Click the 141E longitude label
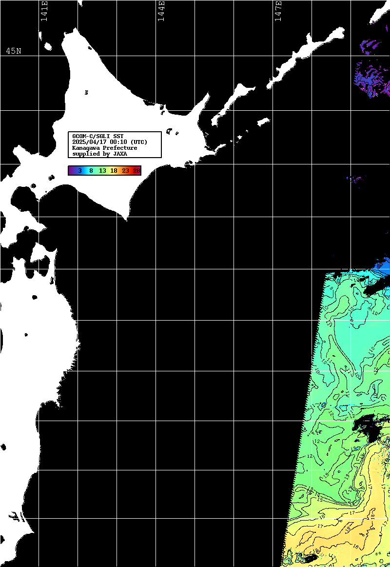Image resolution: width=390 pixels, height=567 pixels. coord(44,11)
